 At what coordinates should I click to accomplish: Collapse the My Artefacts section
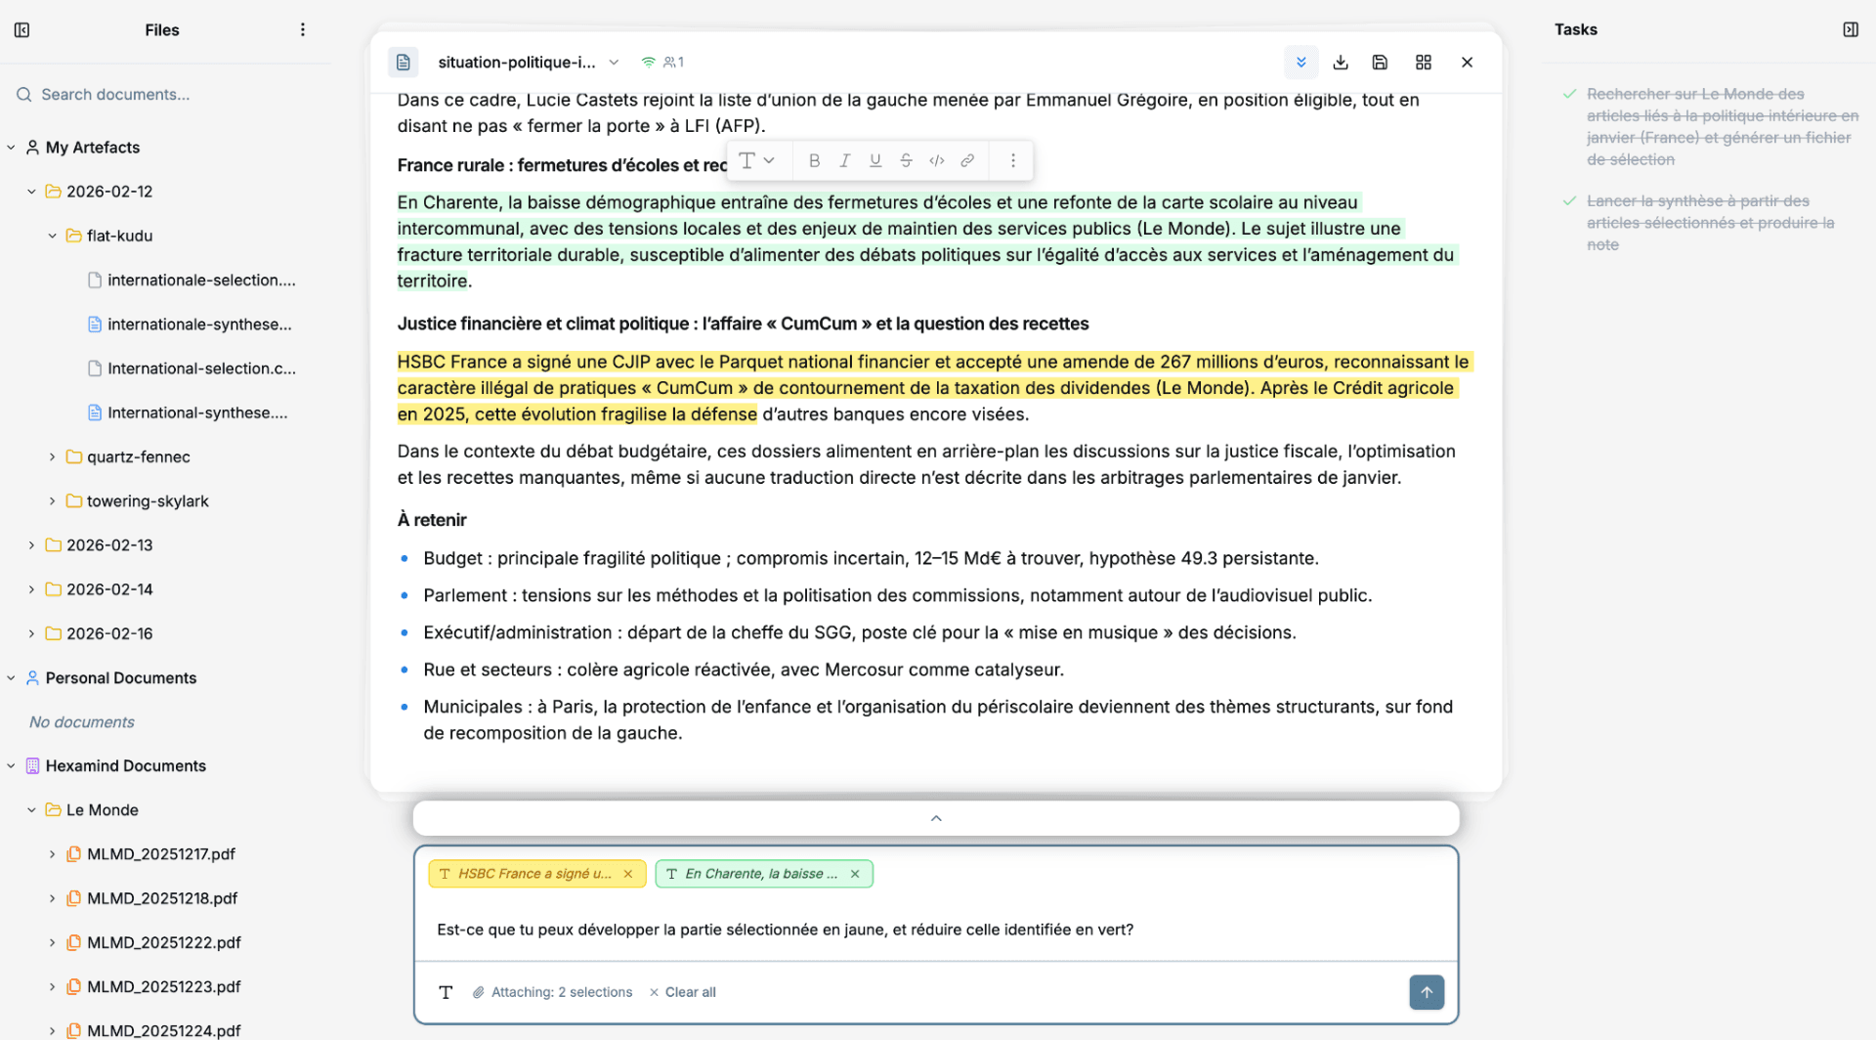point(11,148)
